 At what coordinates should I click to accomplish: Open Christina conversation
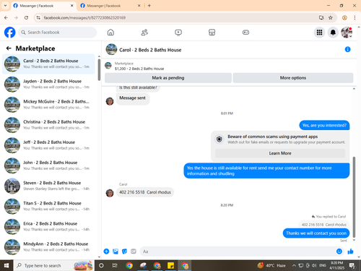point(48,125)
